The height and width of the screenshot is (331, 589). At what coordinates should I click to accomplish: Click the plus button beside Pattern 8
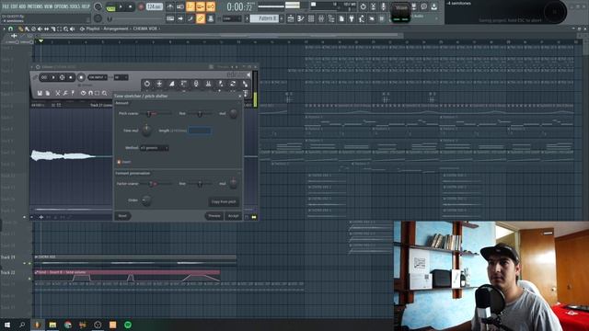(x=282, y=18)
